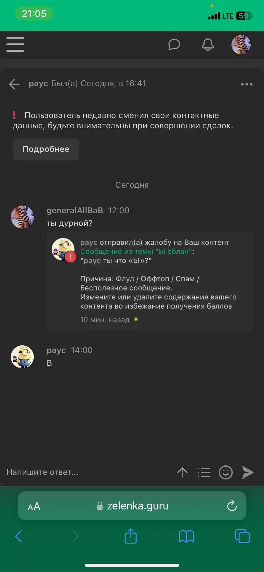Open the hamburger navigation menu
Viewport: 264px width, 572px height.
(x=15, y=44)
